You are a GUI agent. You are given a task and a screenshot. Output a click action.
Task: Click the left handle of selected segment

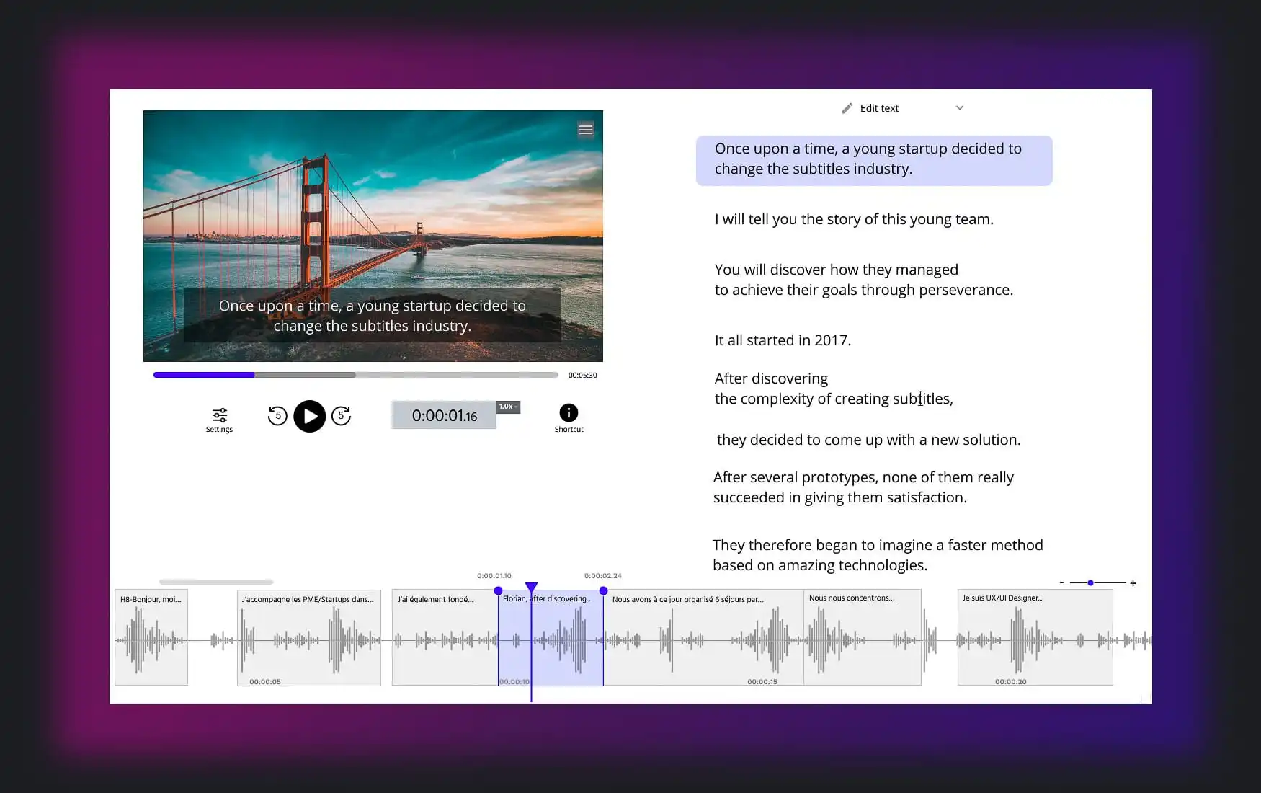(x=498, y=591)
